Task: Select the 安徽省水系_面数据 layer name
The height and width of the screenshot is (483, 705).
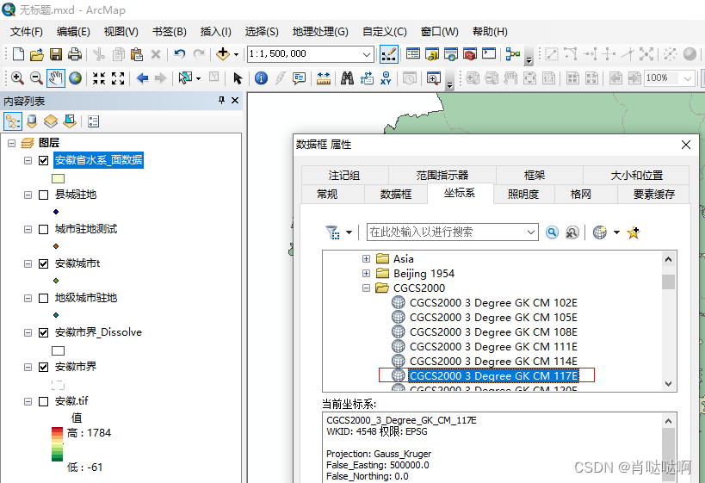Action: (x=98, y=160)
